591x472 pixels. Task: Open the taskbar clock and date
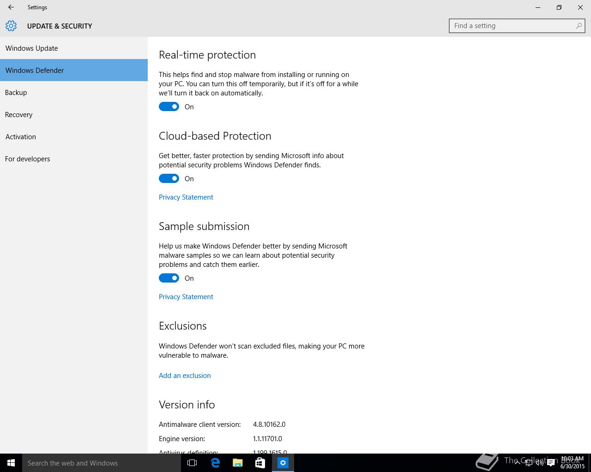point(573,463)
